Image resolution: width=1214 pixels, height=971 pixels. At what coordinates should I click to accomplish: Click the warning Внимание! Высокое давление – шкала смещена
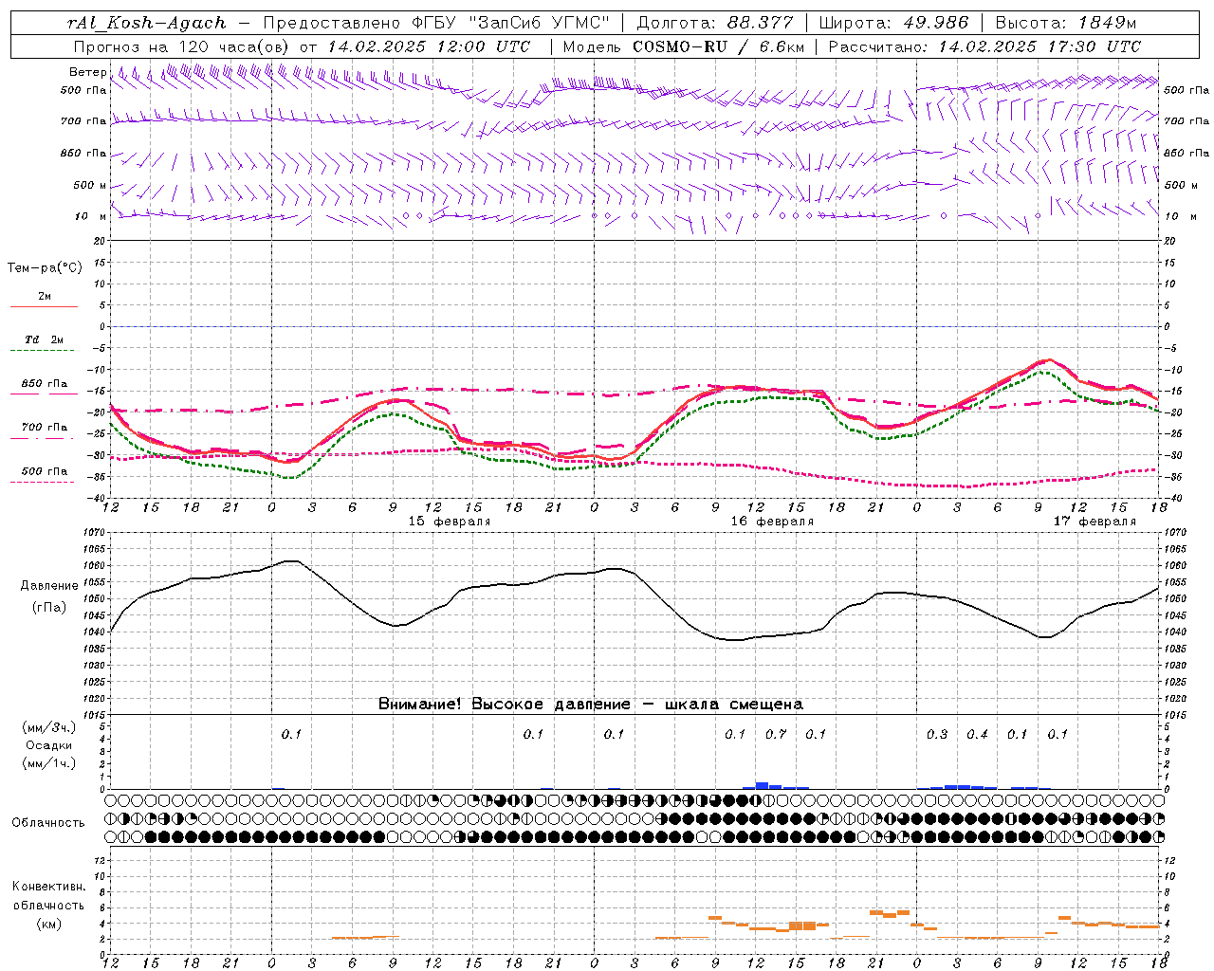[x=591, y=705]
